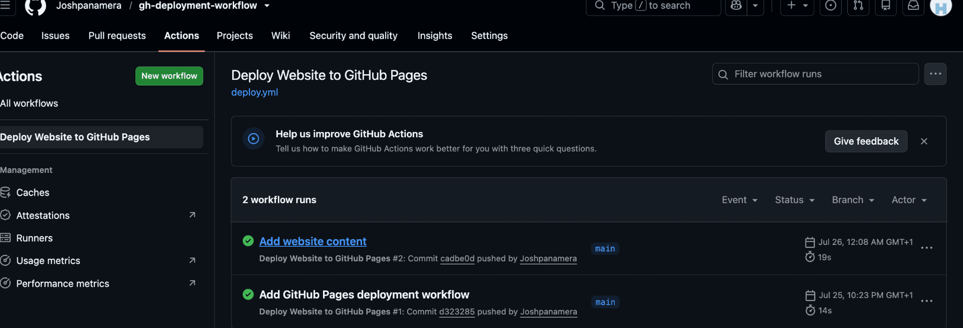Open commit cadbe0d link
The height and width of the screenshot is (328, 963).
(457, 258)
